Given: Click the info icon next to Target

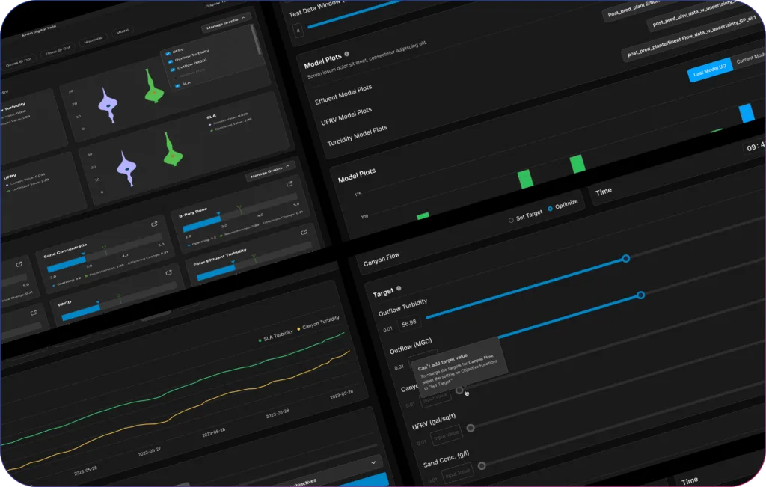Looking at the screenshot, I should point(399,288).
